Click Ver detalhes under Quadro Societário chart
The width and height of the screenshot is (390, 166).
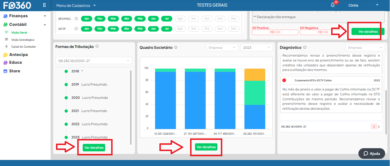[206, 147]
